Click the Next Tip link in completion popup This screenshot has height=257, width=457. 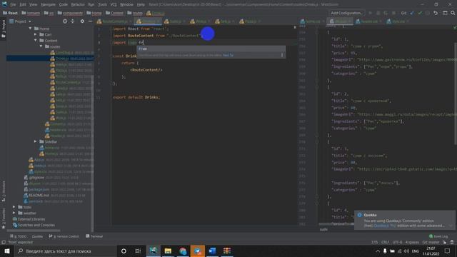(228, 56)
